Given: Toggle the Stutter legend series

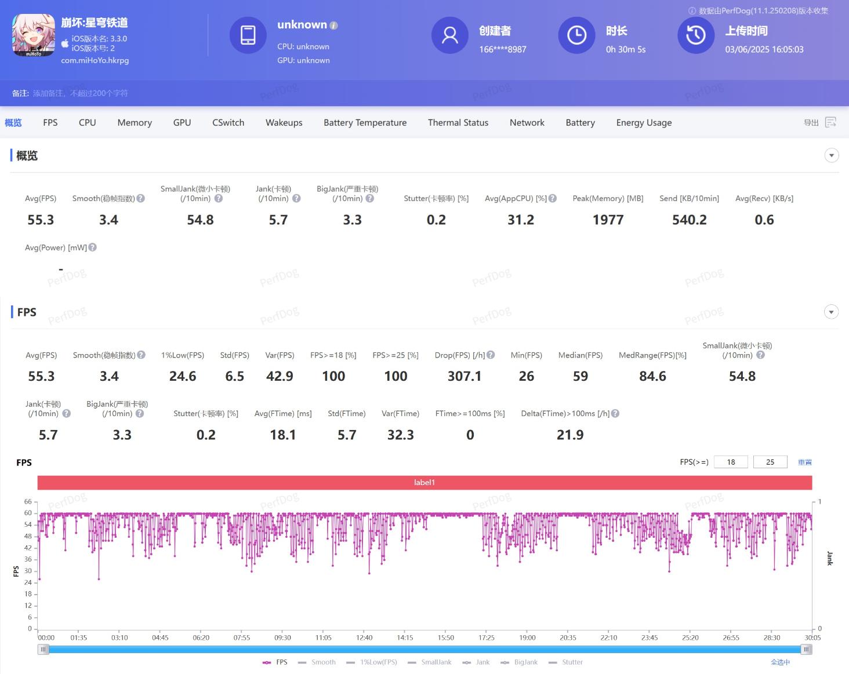Looking at the screenshot, I should (x=565, y=662).
